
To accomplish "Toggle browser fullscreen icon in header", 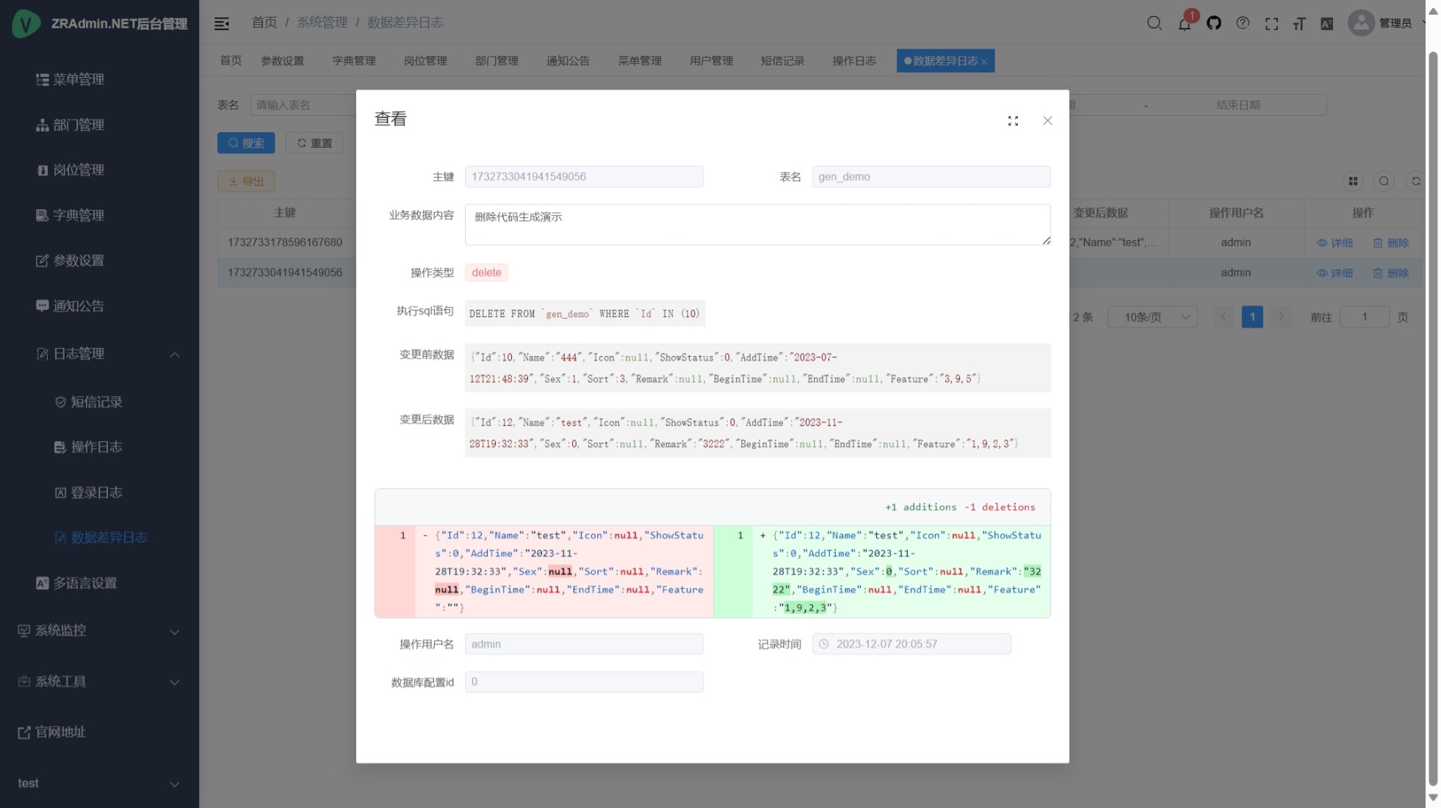I will pos(1271,23).
